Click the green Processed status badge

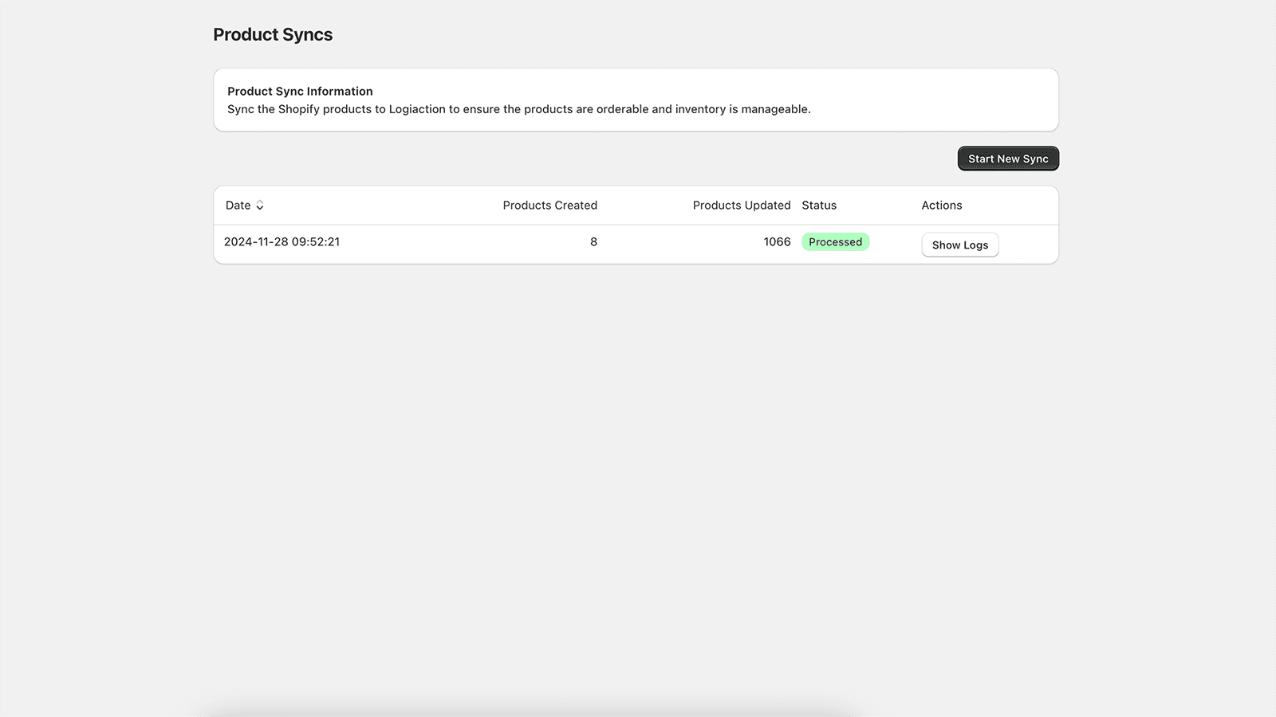click(x=835, y=242)
